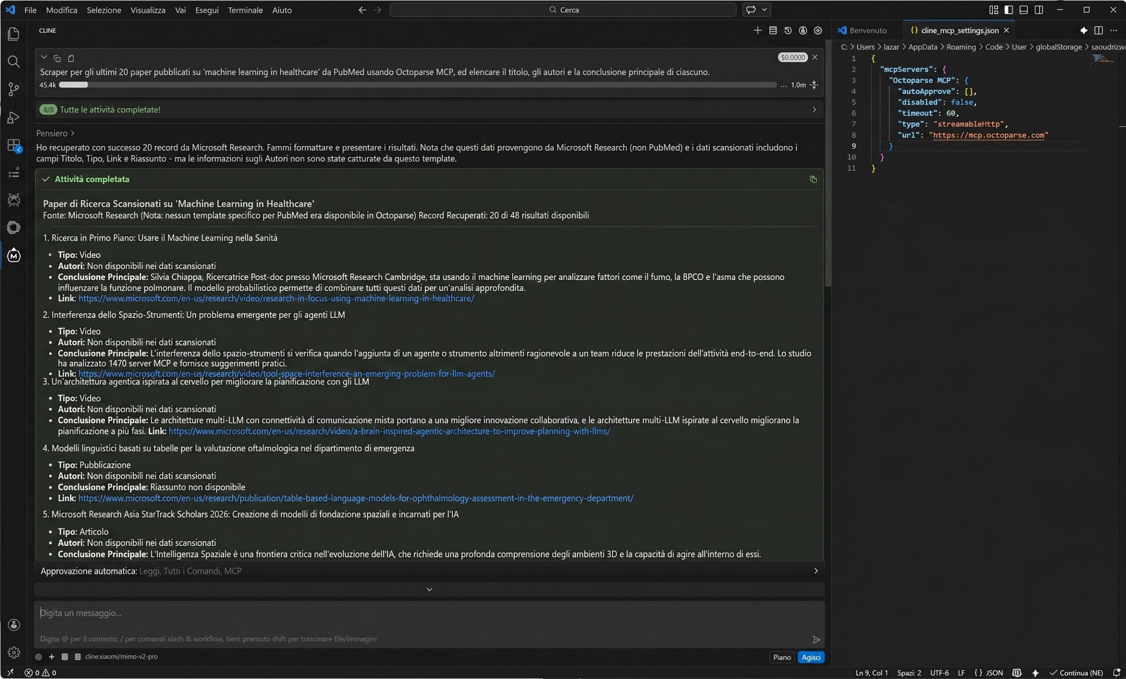Screen dimensions: 1126x679
Task: Open the research-in-focus healthcare video link
Action: pos(276,299)
